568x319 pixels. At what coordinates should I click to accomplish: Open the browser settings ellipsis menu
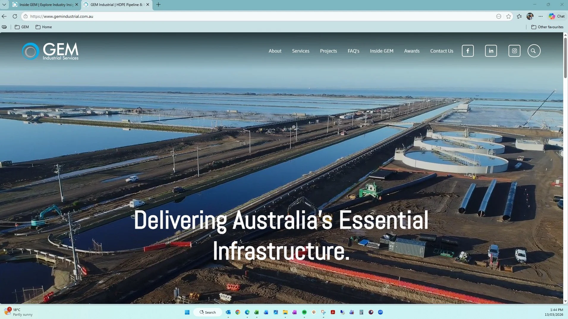click(541, 16)
